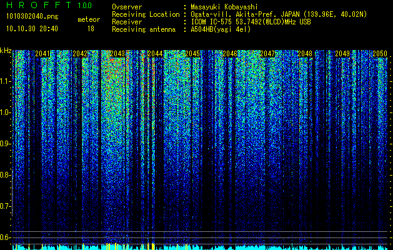
Task: Click the HROFFT 1.0.0 title text
Action: pos(49,5)
